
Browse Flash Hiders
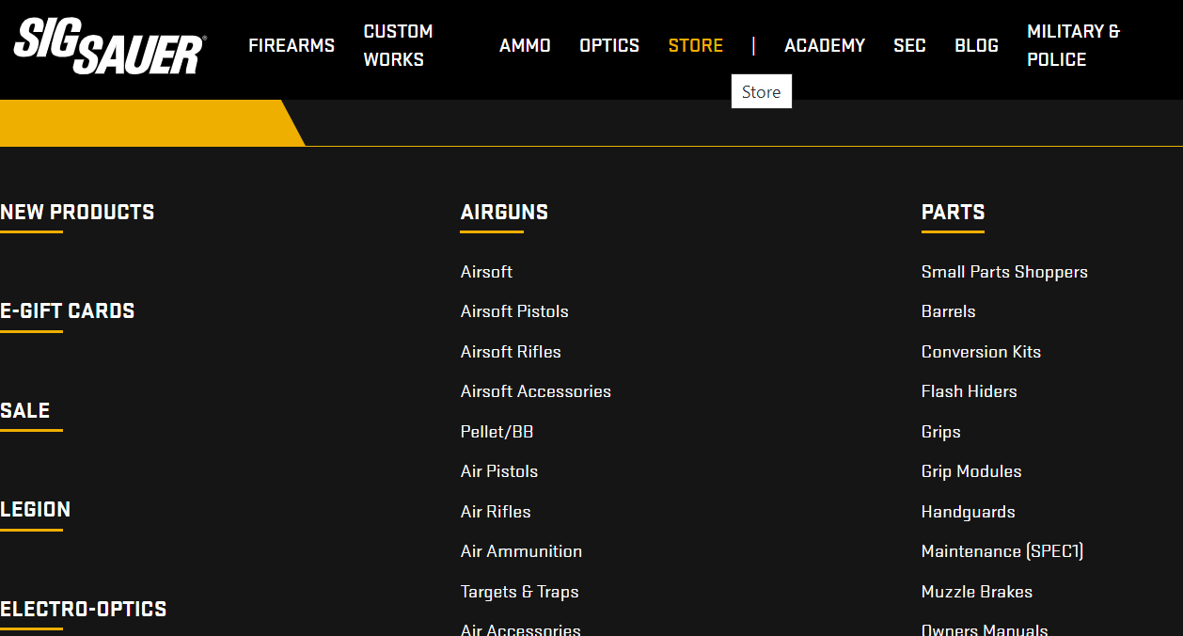(970, 391)
